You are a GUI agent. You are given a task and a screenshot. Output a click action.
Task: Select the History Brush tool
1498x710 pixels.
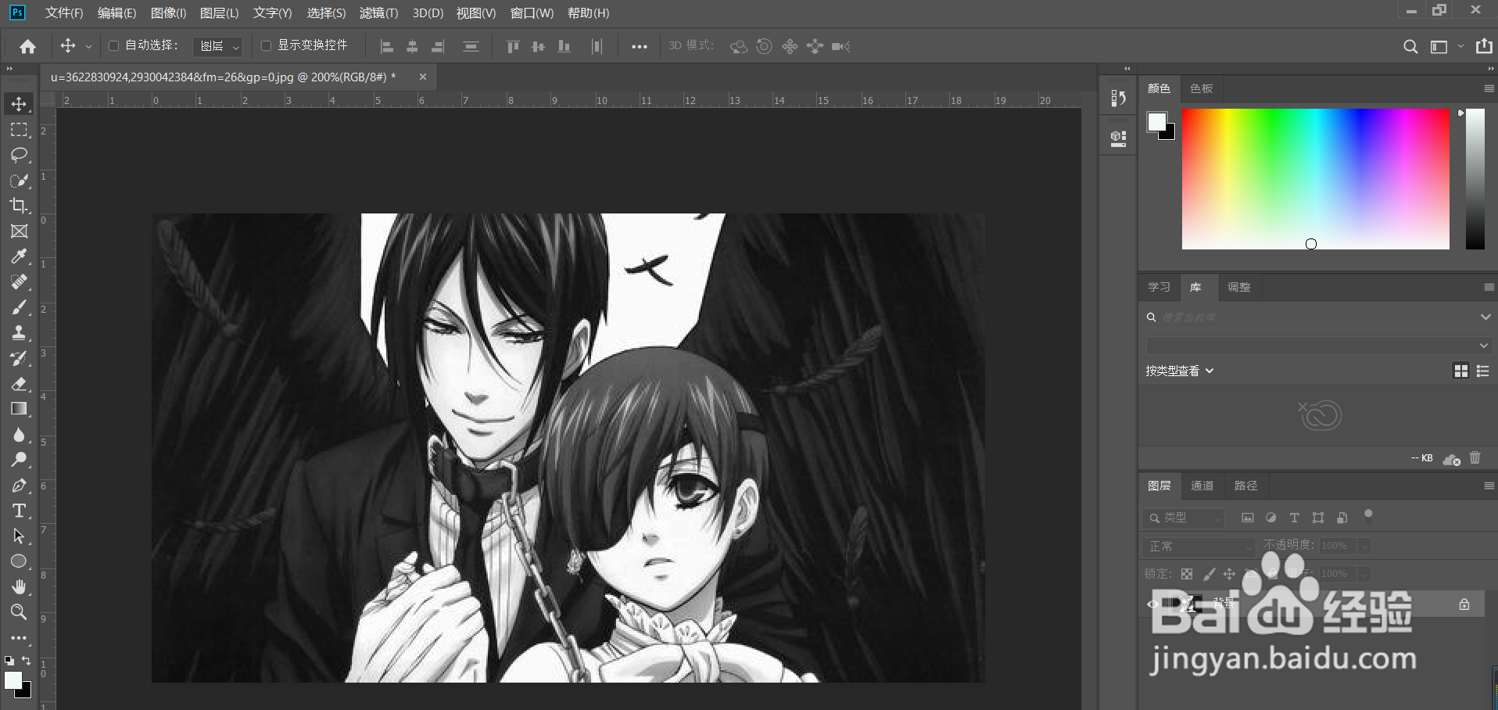[x=19, y=358]
